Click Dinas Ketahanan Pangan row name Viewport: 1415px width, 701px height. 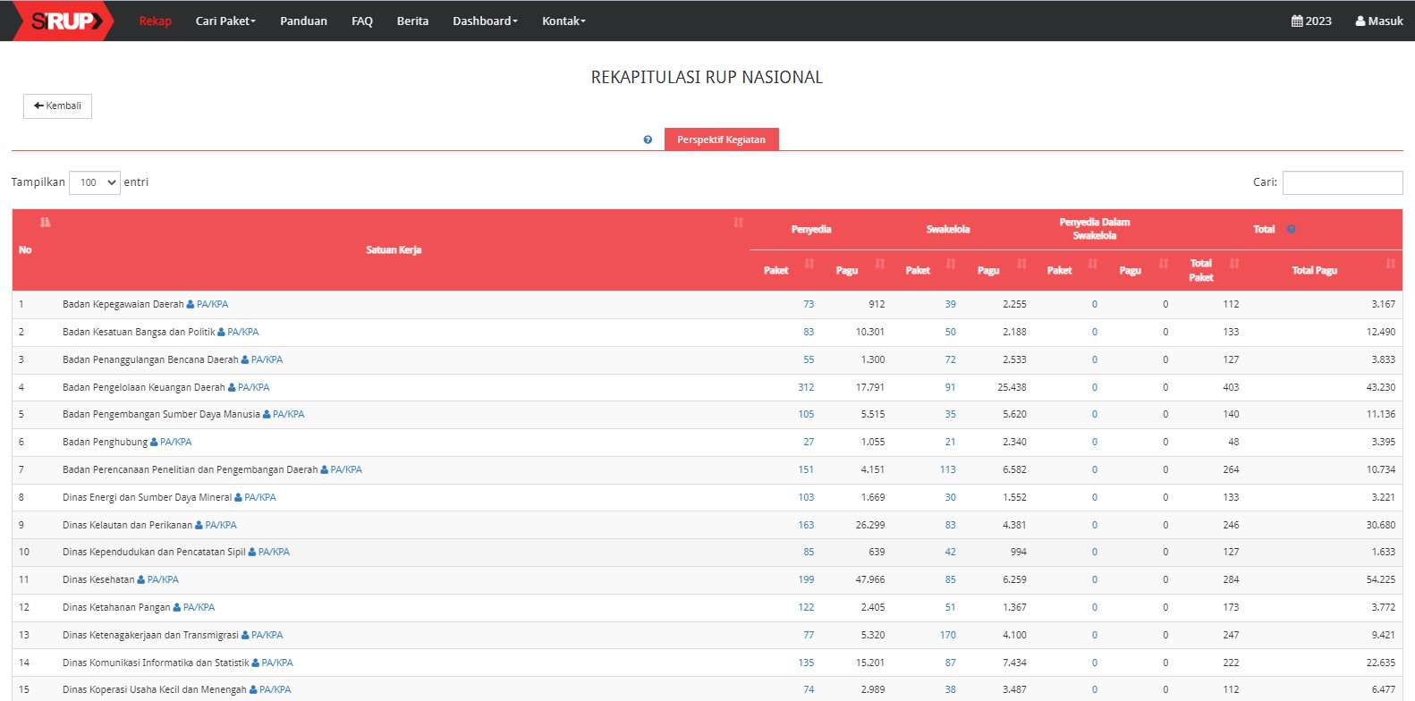(x=116, y=607)
